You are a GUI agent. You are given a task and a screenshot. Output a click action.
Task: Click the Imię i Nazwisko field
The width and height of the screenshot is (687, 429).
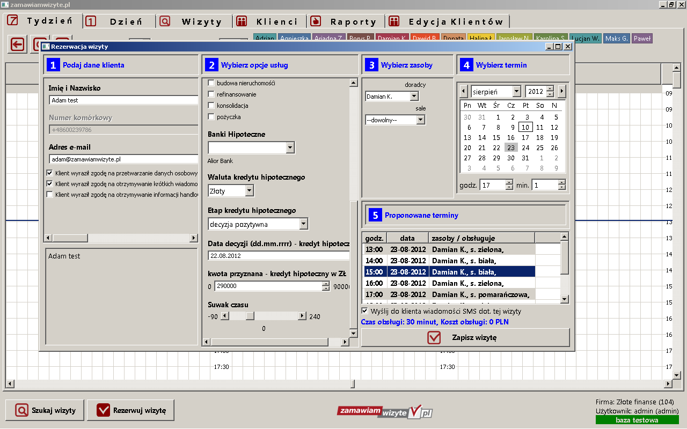coord(123,100)
